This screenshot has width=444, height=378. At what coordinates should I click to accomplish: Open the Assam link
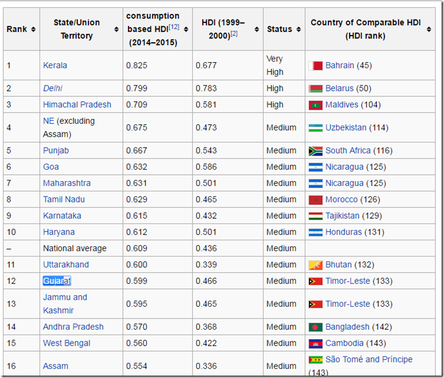(55, 366)
